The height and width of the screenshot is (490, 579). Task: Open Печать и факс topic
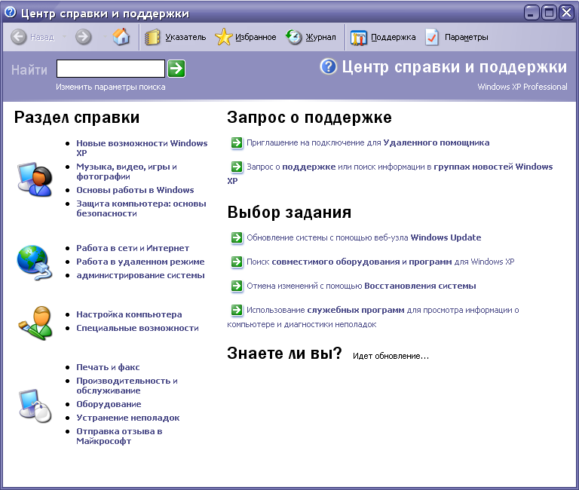click(x=108, y=367)
